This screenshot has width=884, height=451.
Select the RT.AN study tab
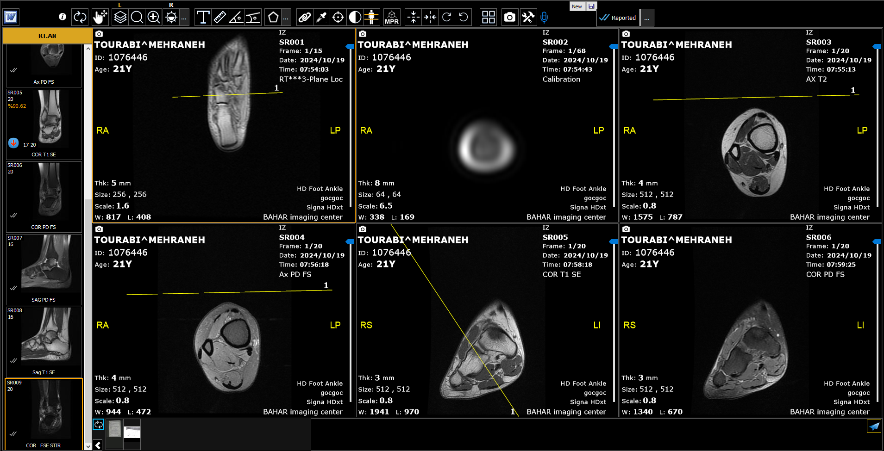point(47,36)
